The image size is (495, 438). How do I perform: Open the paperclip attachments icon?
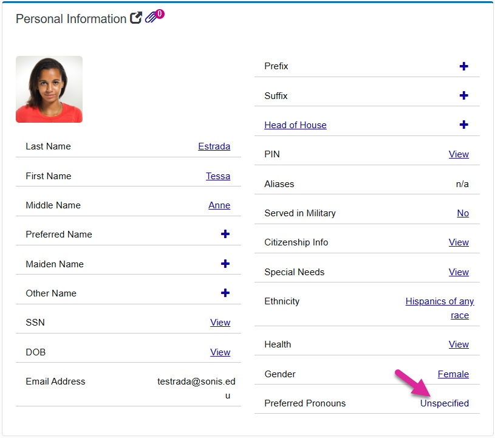point(151,18)
